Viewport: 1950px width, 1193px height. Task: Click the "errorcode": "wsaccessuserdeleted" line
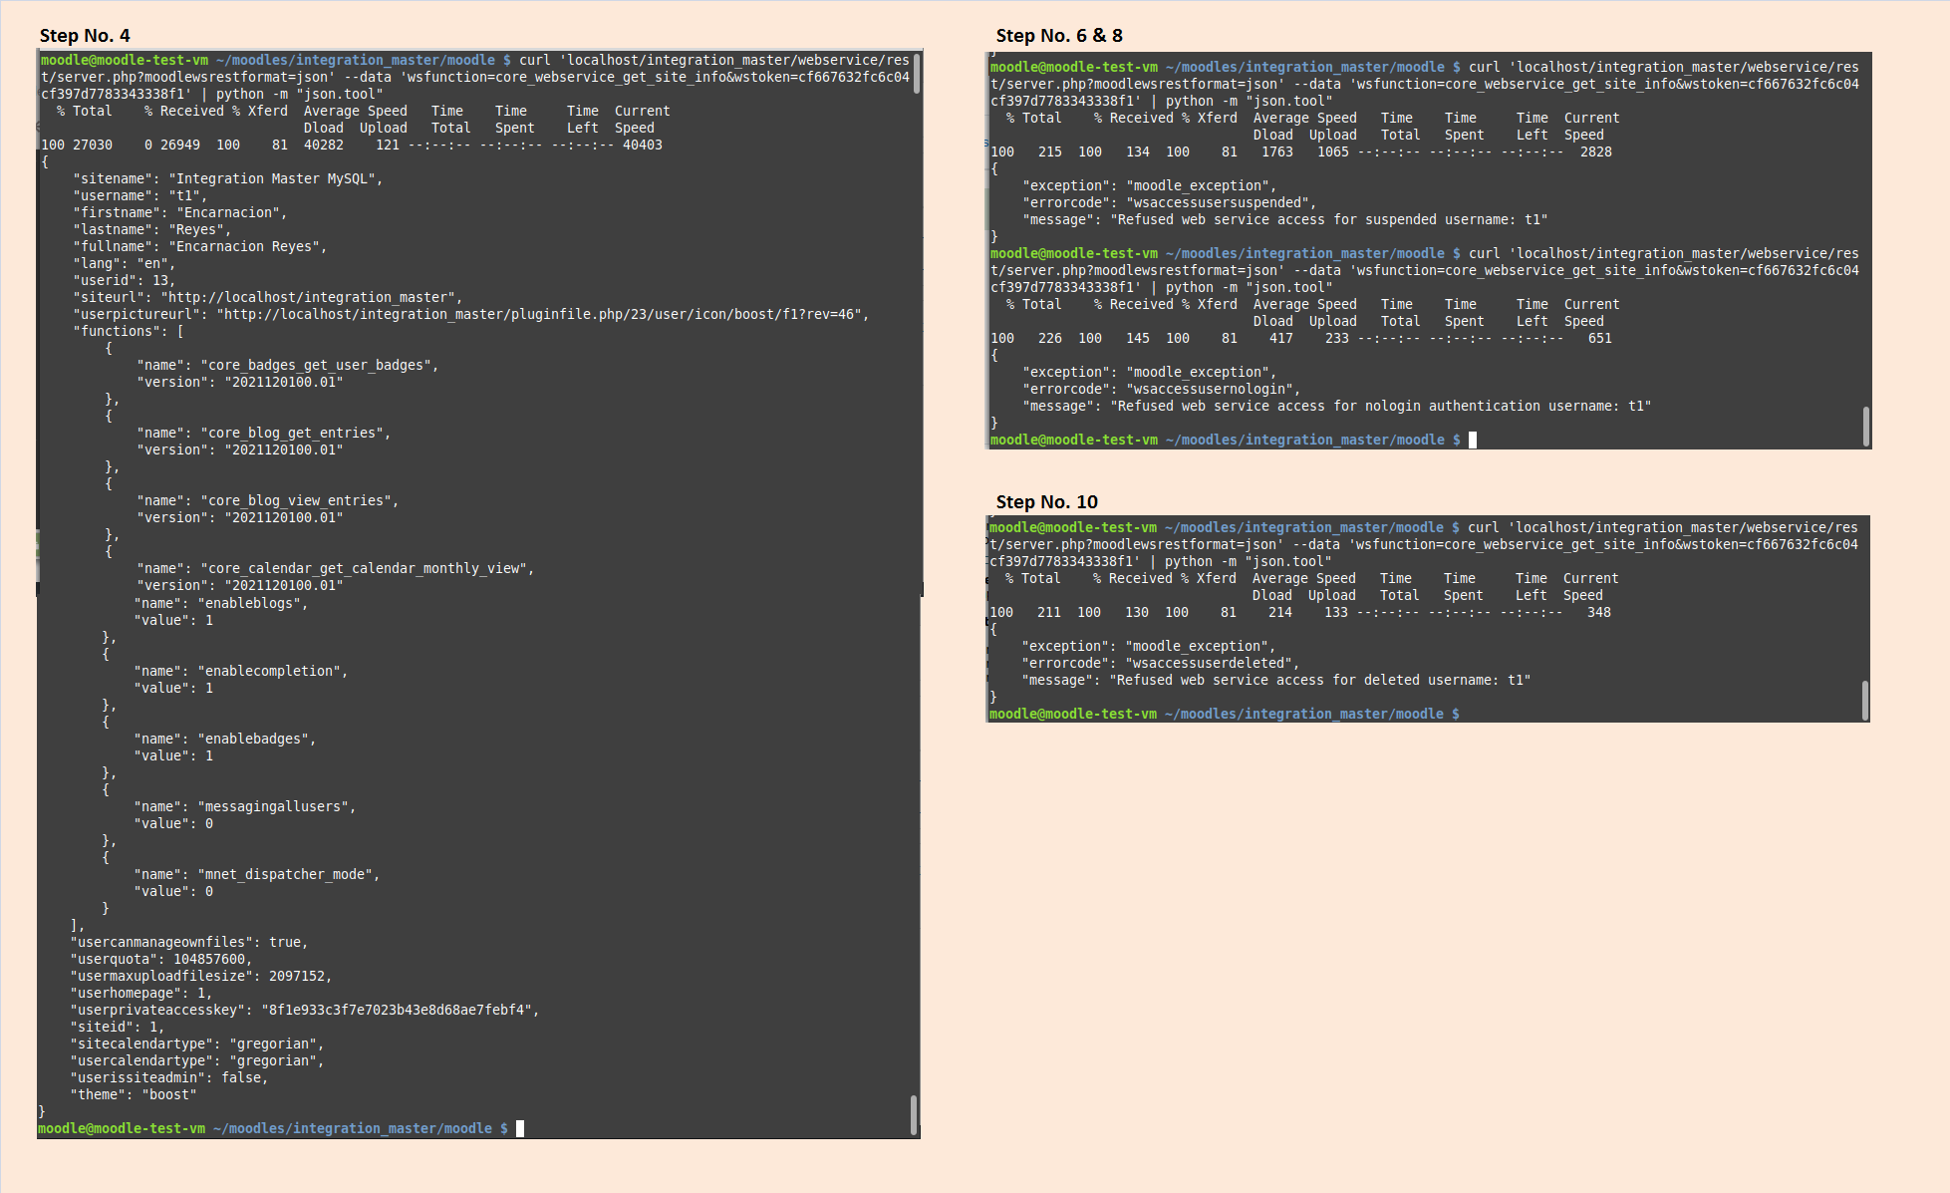point(1161,664)
